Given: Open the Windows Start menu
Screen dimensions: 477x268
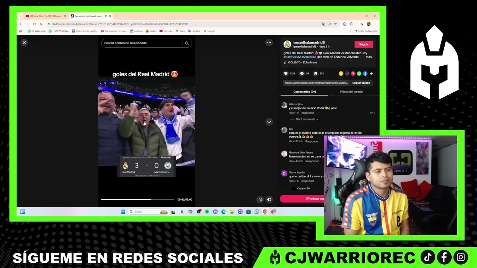Looking at the screenshot, I should point(123,212).
